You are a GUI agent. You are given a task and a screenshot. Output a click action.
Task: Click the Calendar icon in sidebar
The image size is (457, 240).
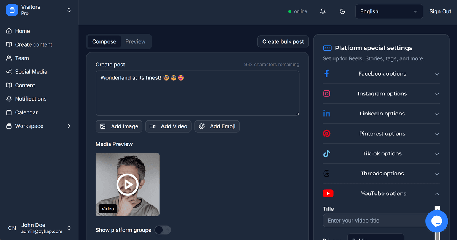[x=9, y=112]
